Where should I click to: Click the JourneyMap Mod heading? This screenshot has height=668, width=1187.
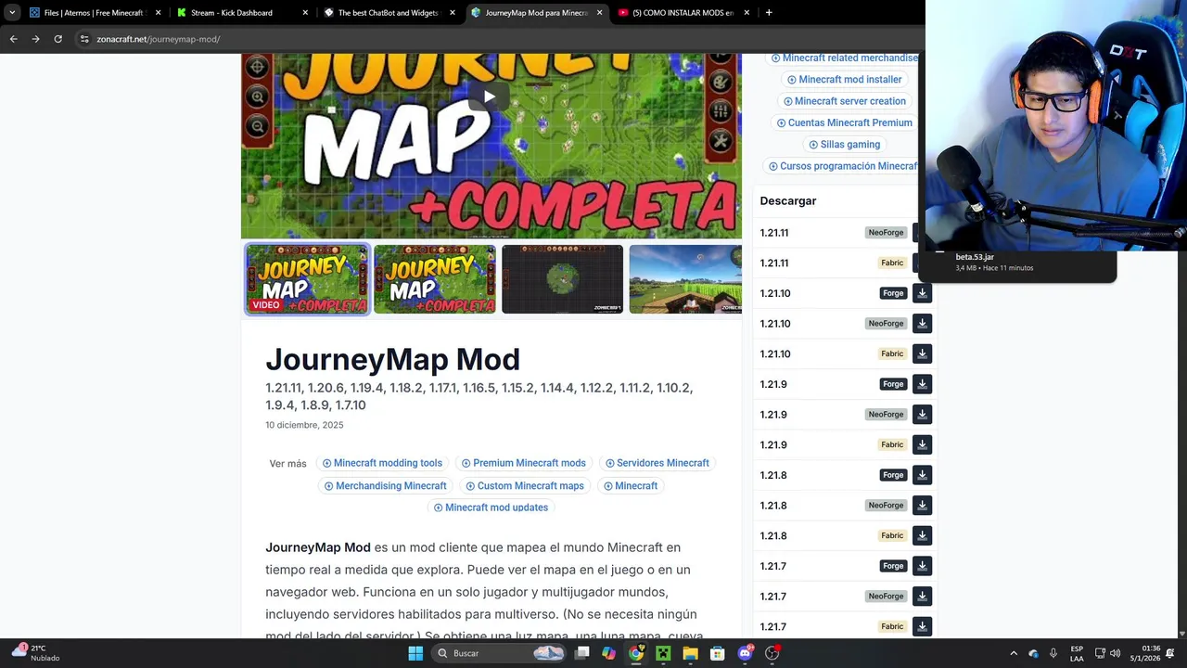point(392,359)
